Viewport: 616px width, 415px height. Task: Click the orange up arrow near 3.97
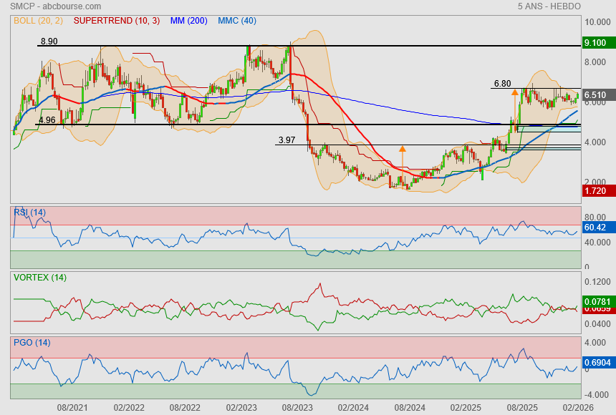point(402,150)
